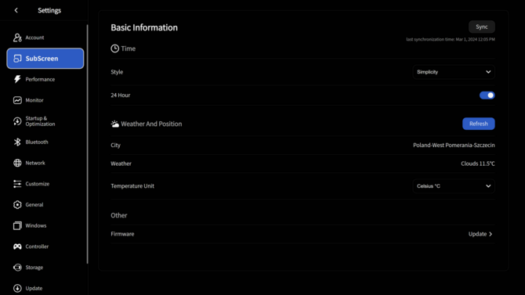Click the Storage disk icon
Image resolution: width=525 pixels, height=295 pixels.
17,268
